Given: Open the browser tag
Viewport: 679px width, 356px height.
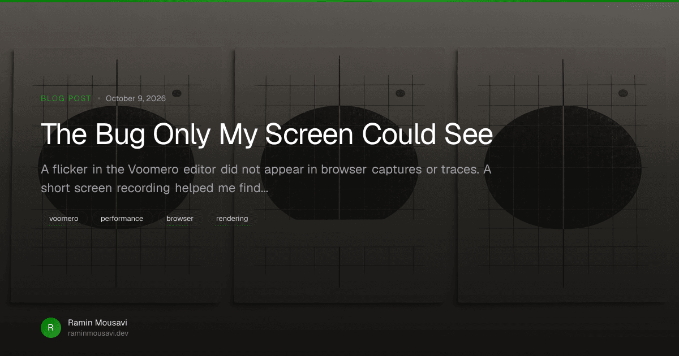Looking at the screenshot, I should pyautogui.click(x=180, y=219).
